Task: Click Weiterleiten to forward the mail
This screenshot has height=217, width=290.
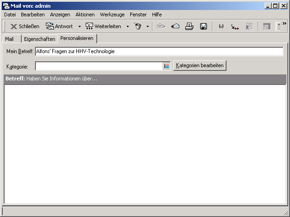Action: [103, 26]
